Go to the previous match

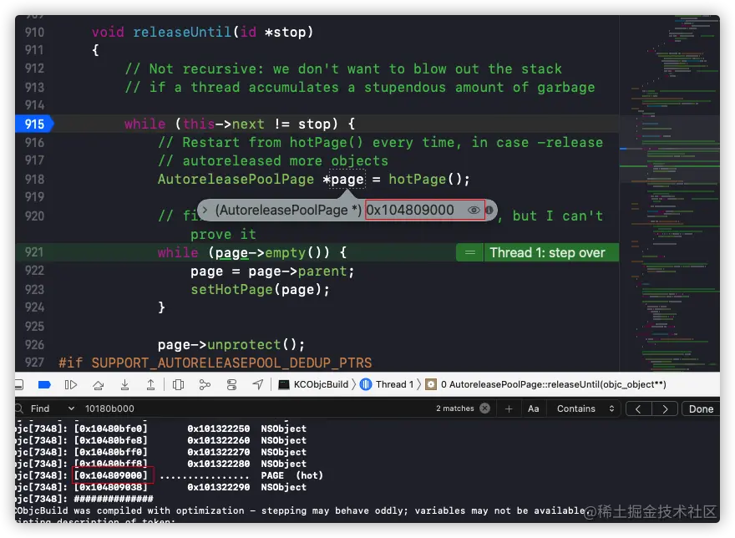click(x=638, y=409)
